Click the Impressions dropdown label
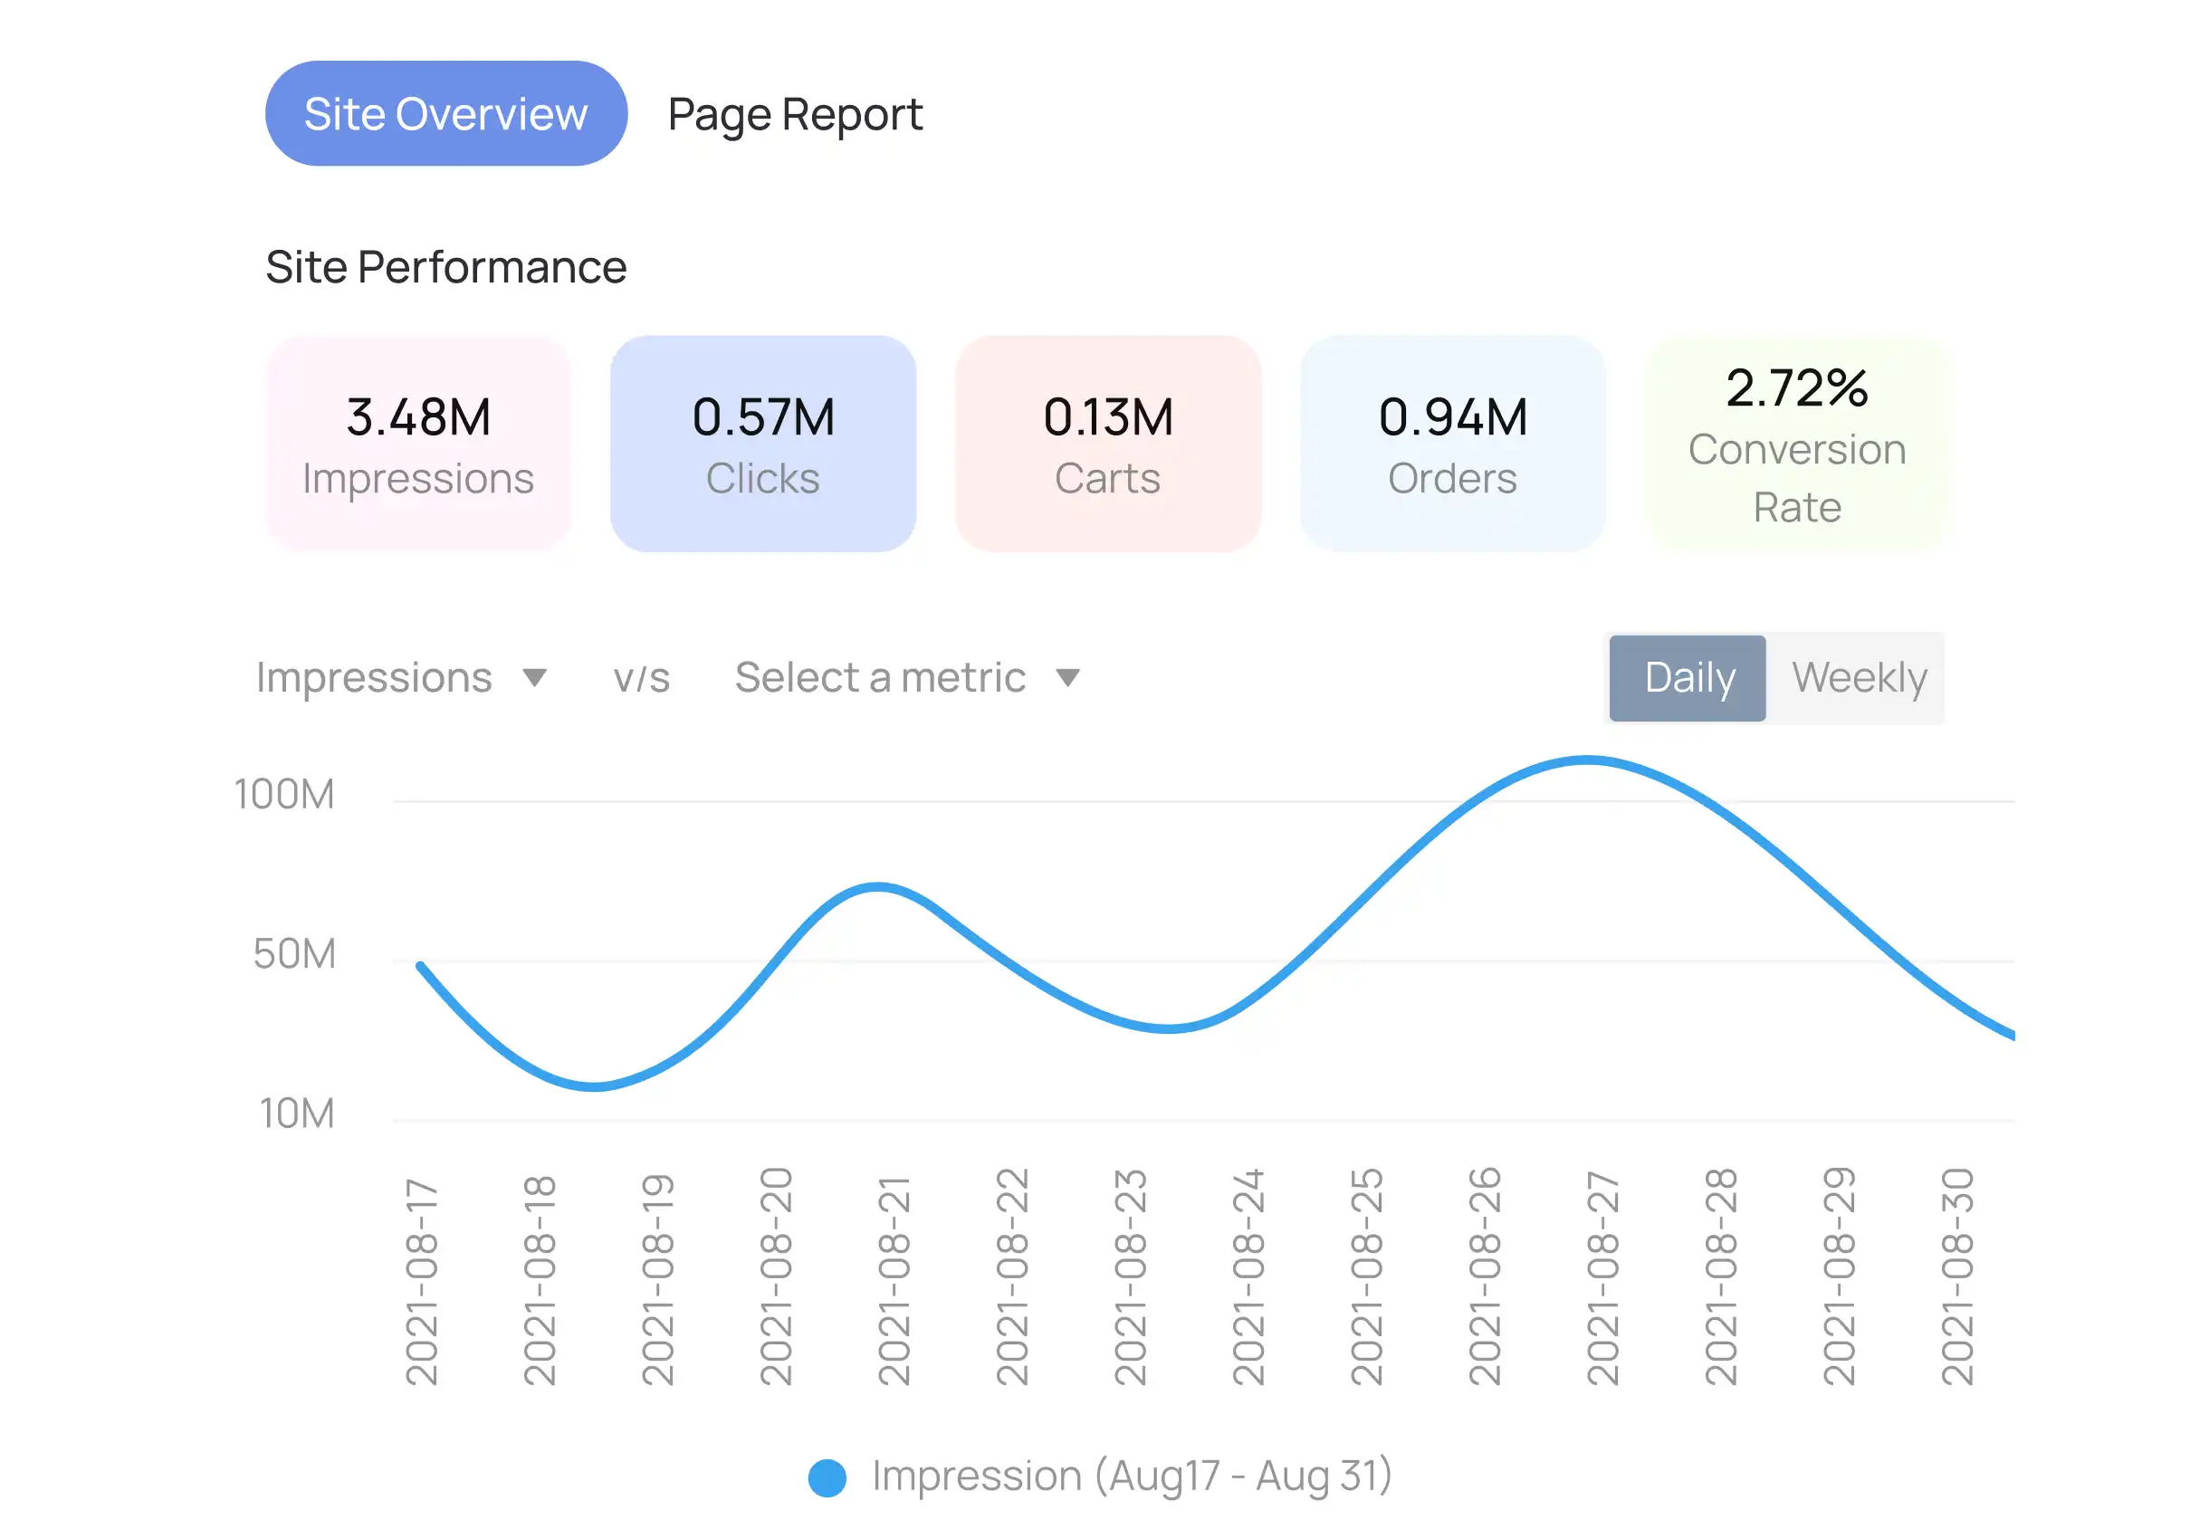 (373, 678)
